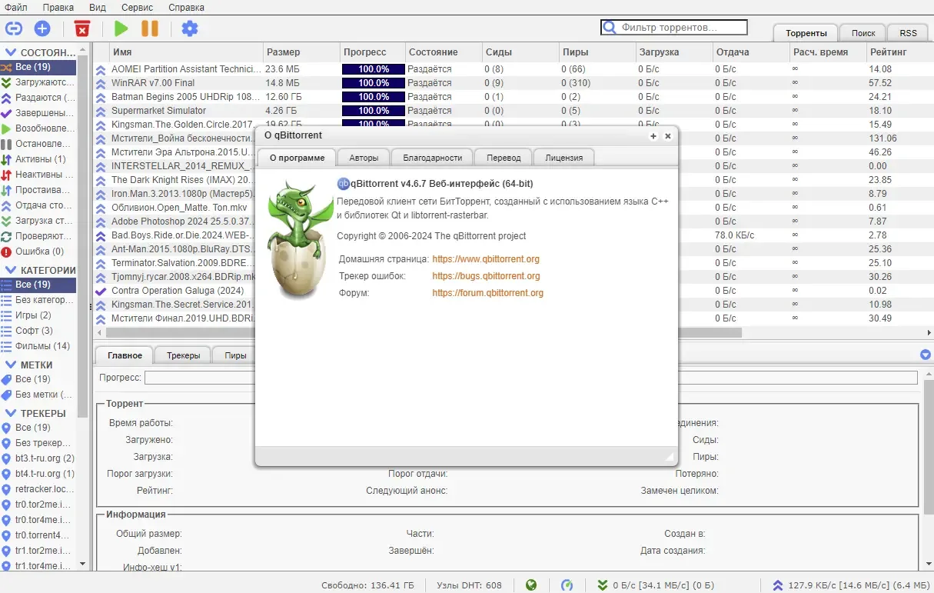Open the Файл menu
This screenshot has height=593, width=934.
point(15,7)
